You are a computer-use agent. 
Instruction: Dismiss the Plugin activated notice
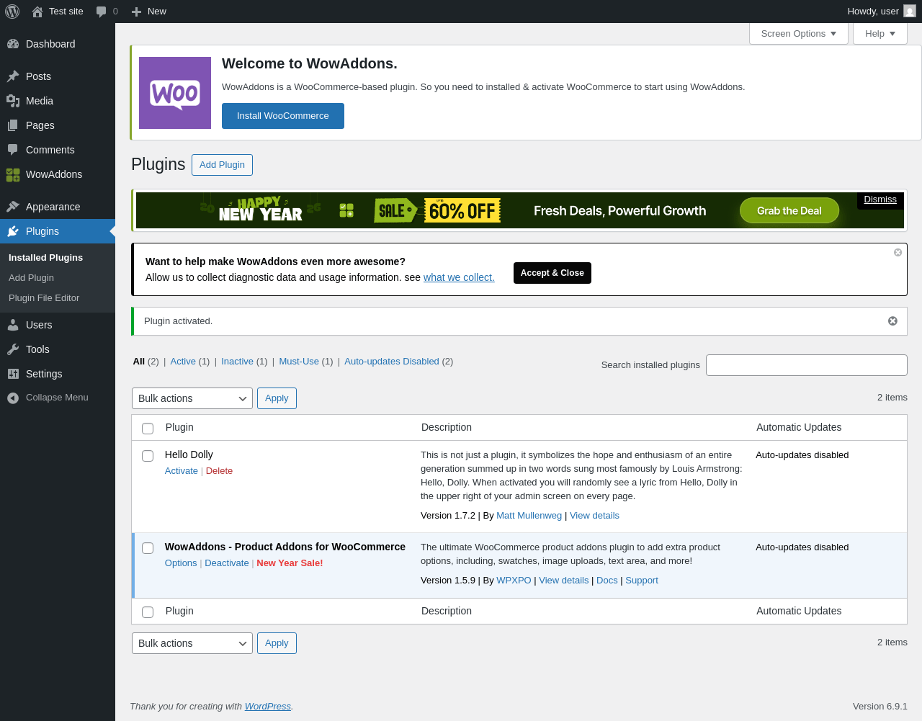coord(892,321)
